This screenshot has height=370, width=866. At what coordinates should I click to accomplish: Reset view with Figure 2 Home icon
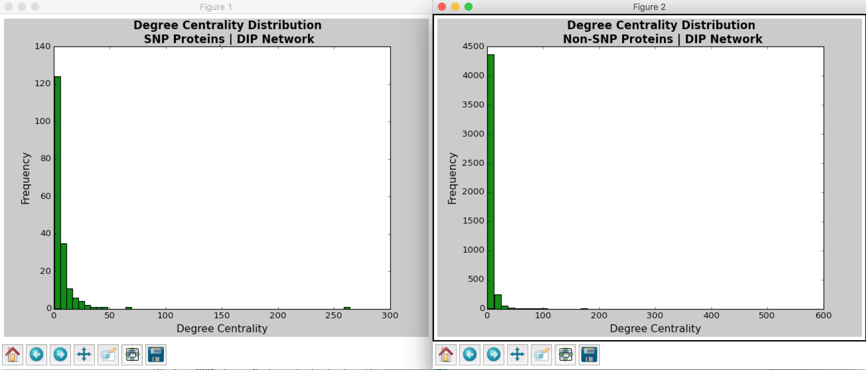coord(446,354)
